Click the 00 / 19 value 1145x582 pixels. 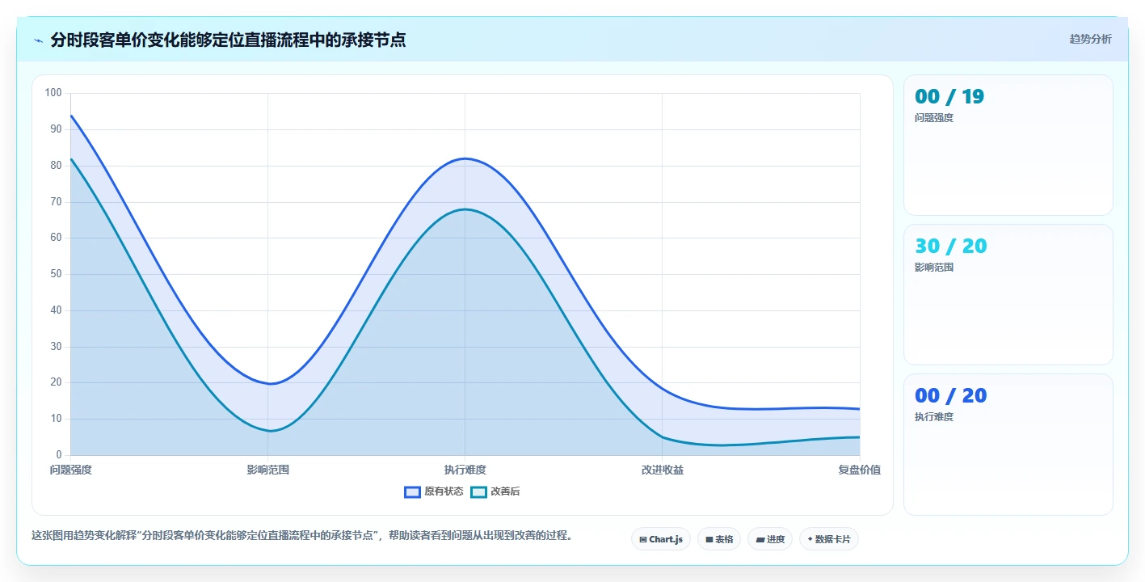click(949, 97)
